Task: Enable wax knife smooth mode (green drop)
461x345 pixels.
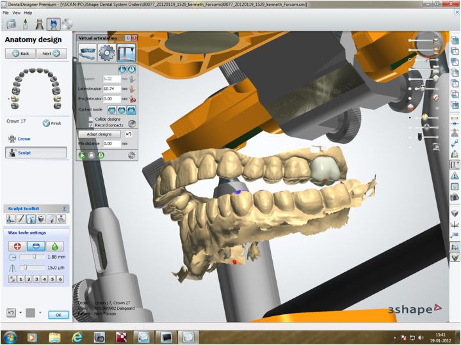Action: coord(55,247)
